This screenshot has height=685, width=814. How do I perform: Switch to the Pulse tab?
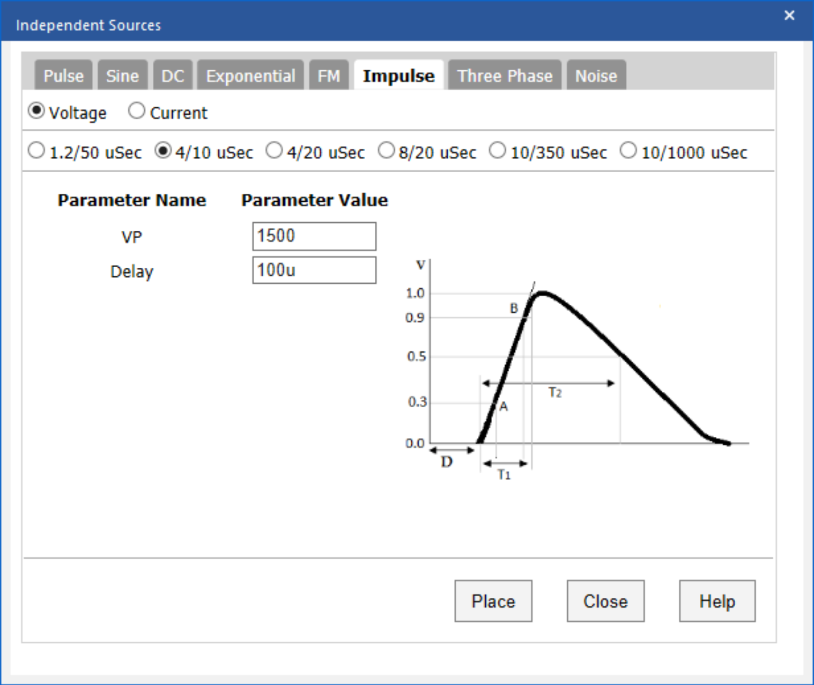pos(63,76)
